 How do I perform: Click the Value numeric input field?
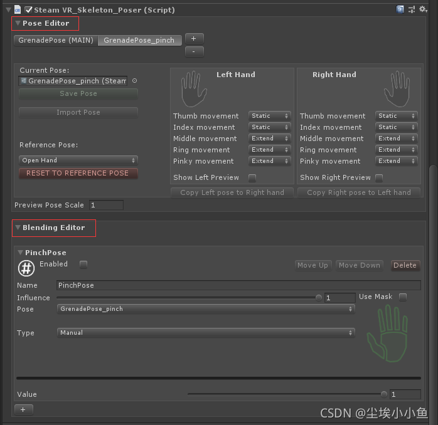(x=405, y=394)
